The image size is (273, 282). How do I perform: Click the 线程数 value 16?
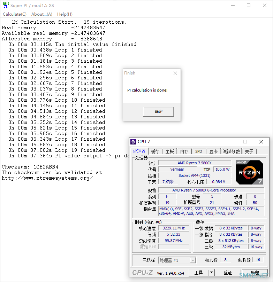point(258,260)
